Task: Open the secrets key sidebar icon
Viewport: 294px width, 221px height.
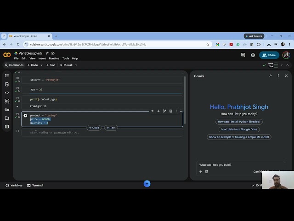Action: [7, 110]
